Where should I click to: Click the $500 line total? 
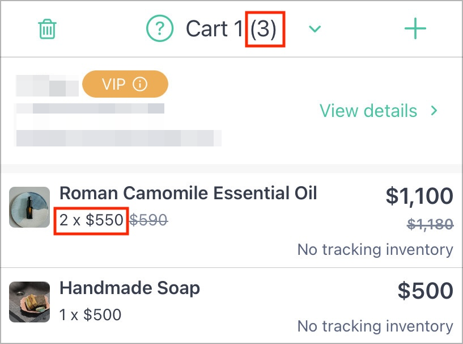425,291
